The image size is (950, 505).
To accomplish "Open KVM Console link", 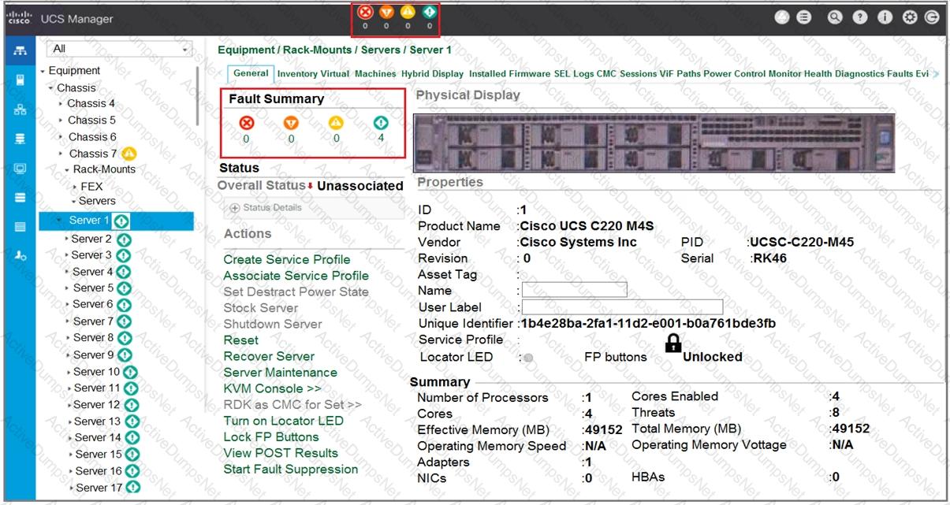I will 273,388.
